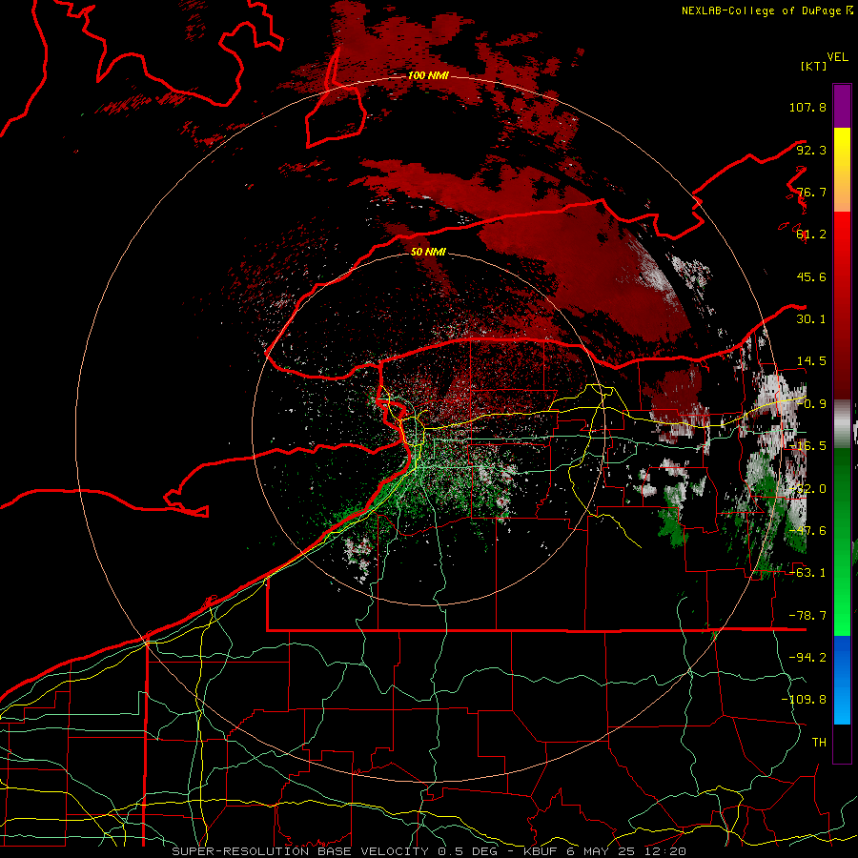Click the 50 NMI range ring label

pos(428,252)
